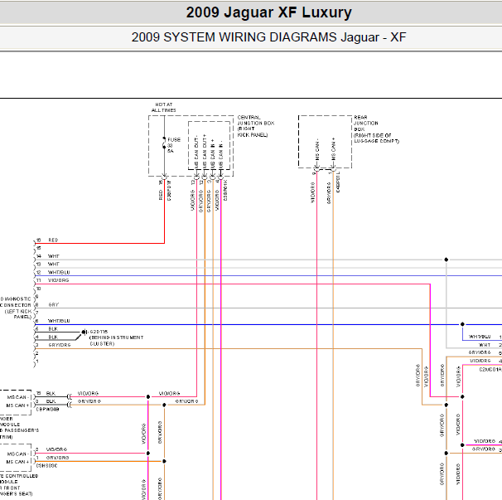Click diagnostic pin 11 "VIO/ORG" label
This screenshot has height=500, width=502.
[59, 280]
